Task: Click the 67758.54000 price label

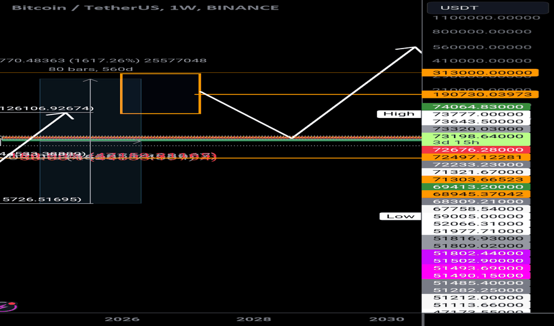Action: pyautogui.click(x=476, y=209)
